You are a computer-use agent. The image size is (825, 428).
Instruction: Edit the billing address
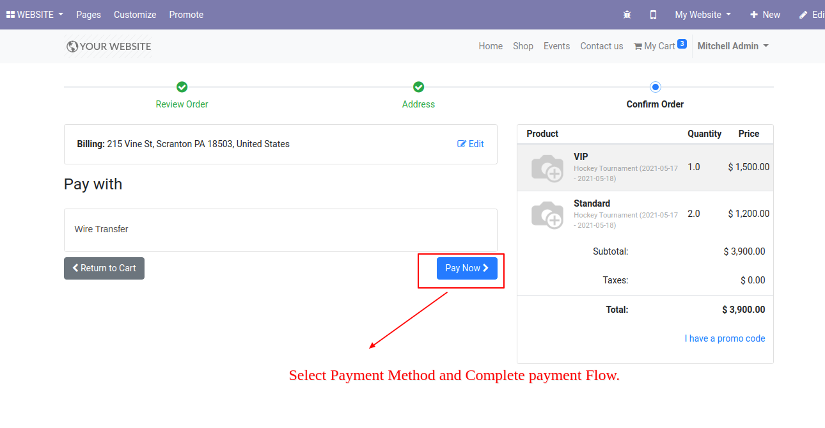471,144
